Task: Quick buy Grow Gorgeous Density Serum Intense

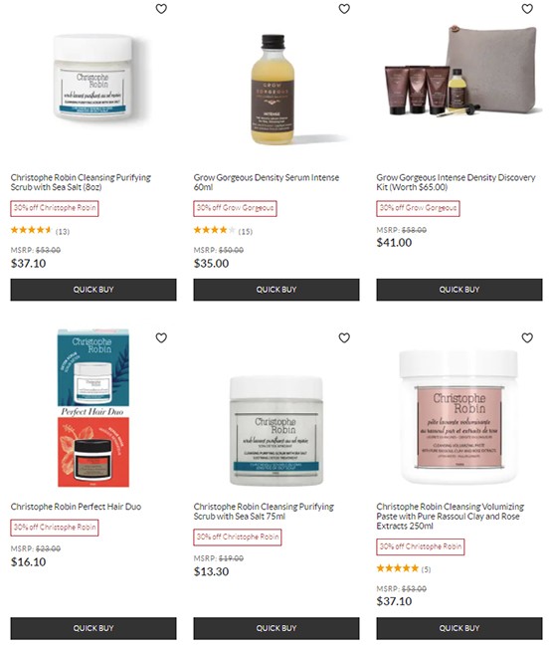Action: click(x=276, y=290)
